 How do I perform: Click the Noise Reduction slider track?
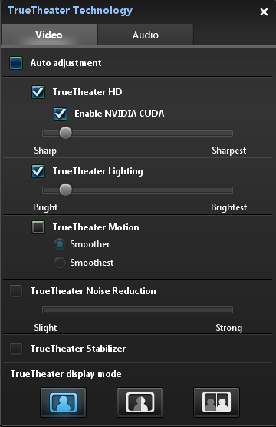click(137, 310)
